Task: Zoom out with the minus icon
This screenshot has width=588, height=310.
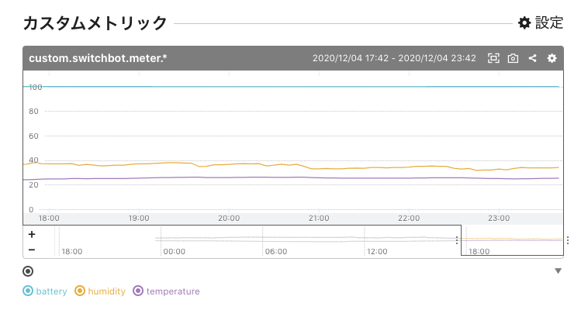Action: point(32,250)
